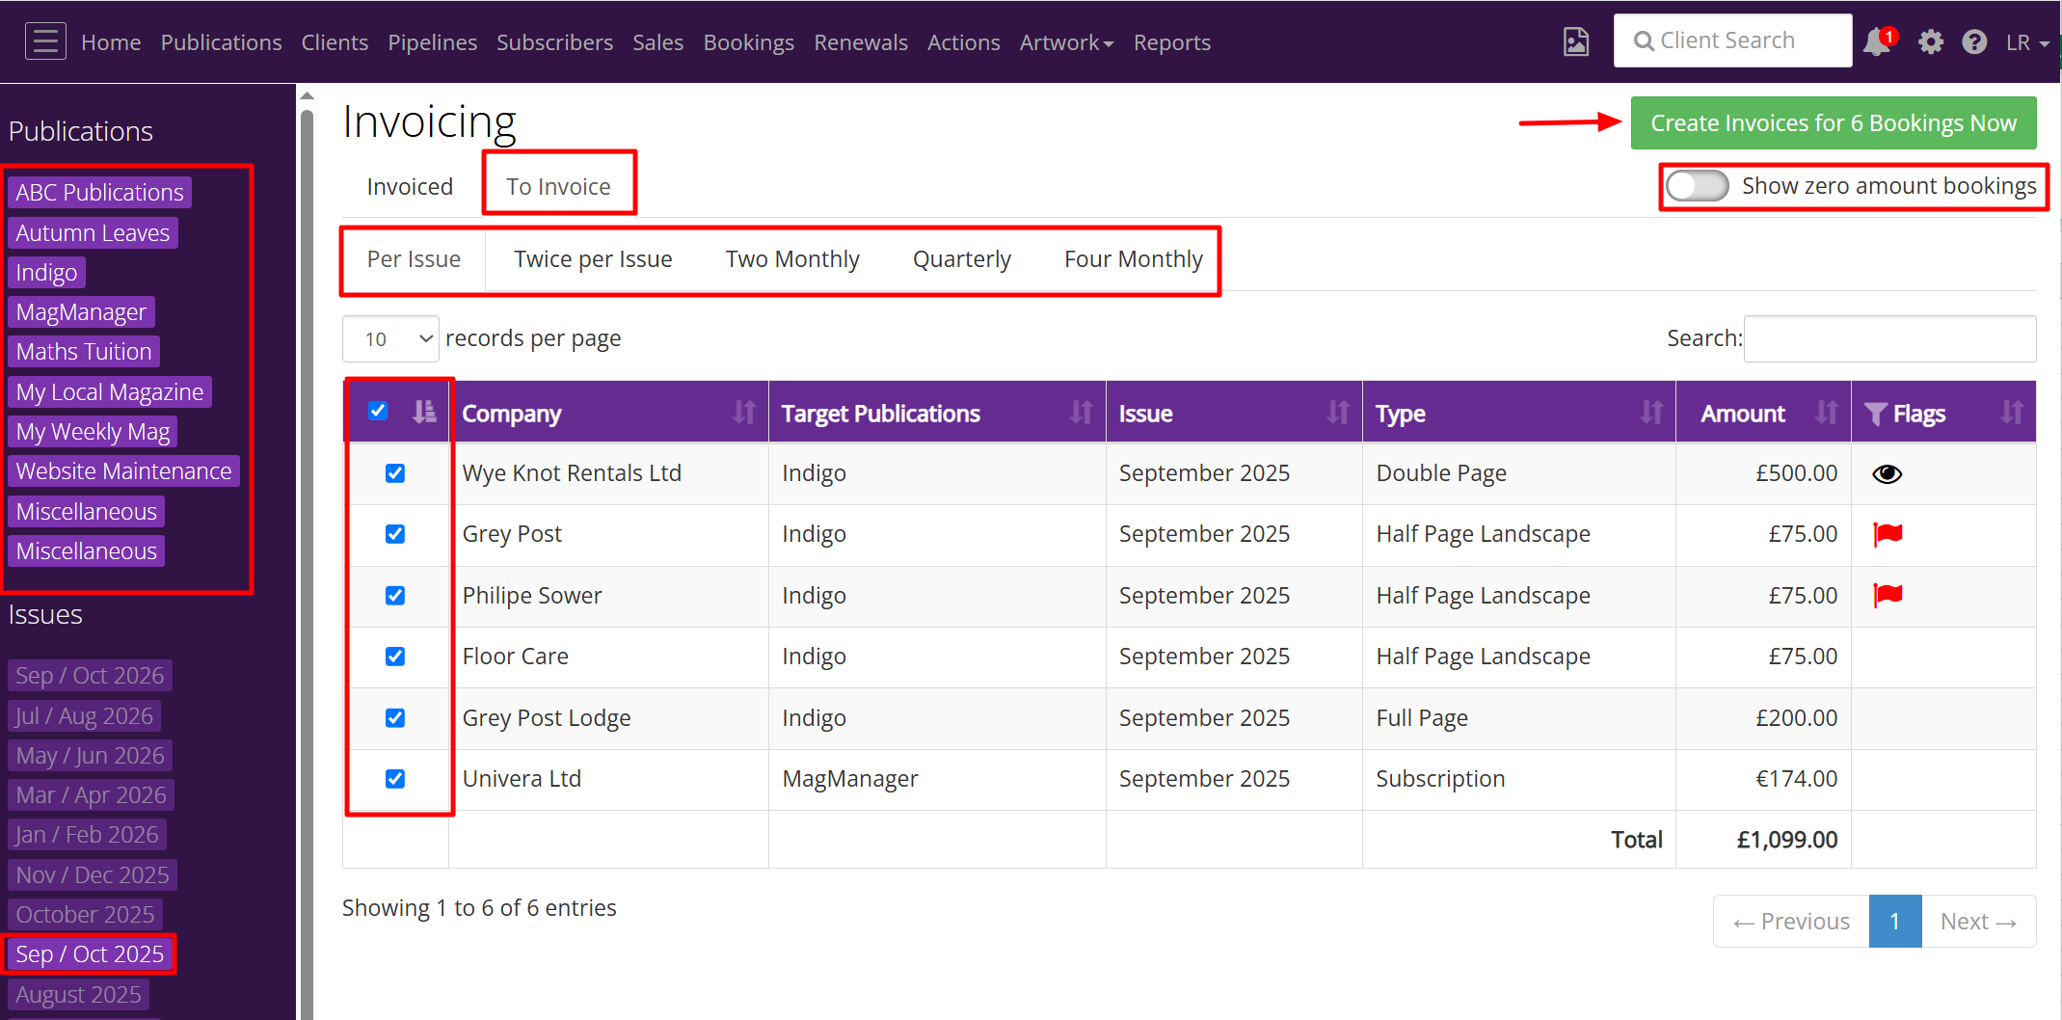The height and width of the screenshot is (1020, 2062).
Task: Open the settings gear icon
Action: pyautogui.click(x=1931, y=41)
